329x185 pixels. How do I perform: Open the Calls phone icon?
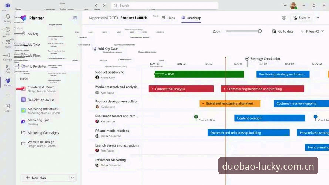[8, 68]
